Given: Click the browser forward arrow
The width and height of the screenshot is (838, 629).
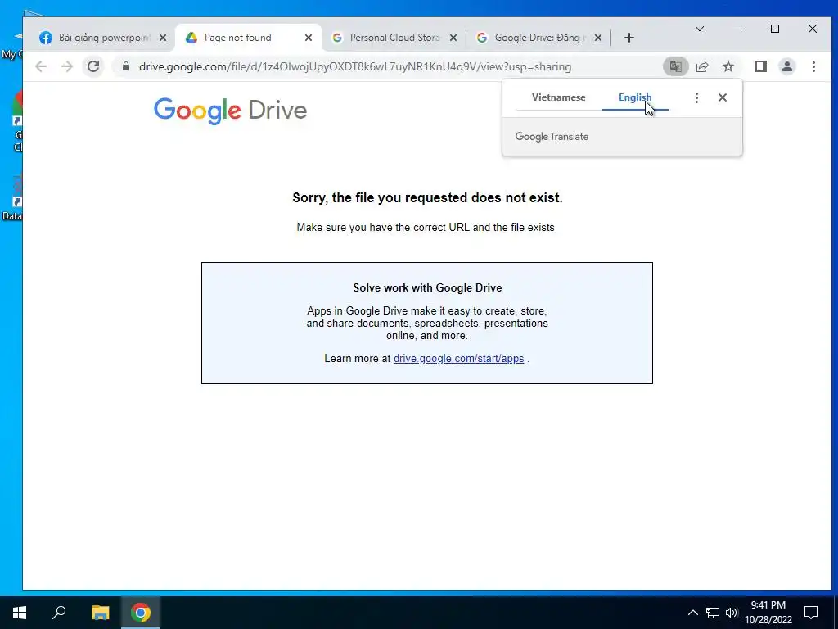Looking at the screenshot, I should 67,66.
